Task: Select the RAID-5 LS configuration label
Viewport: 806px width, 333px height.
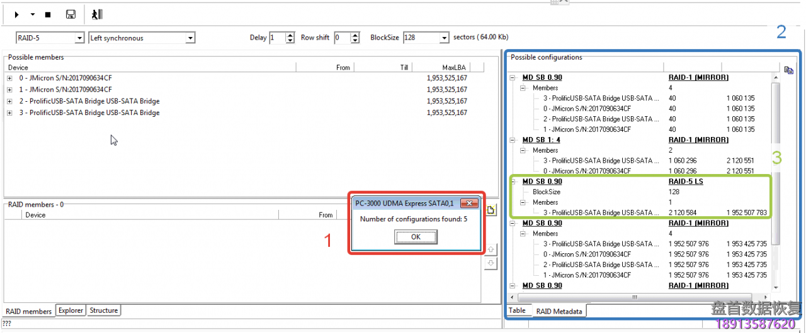Action: (686, 182)
